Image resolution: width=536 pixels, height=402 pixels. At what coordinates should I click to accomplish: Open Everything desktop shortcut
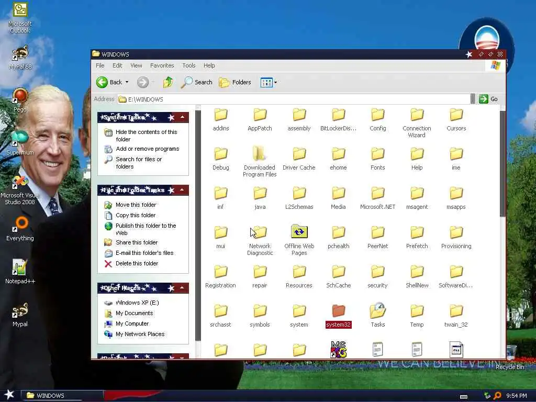(20, 228)
